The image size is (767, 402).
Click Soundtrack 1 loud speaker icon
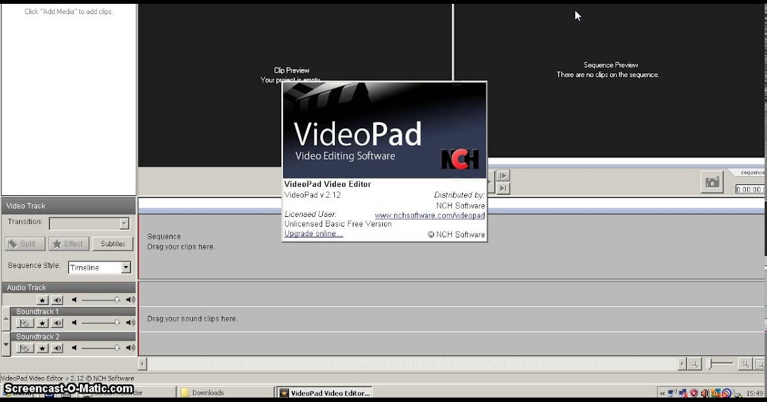(x=130, y=324)
